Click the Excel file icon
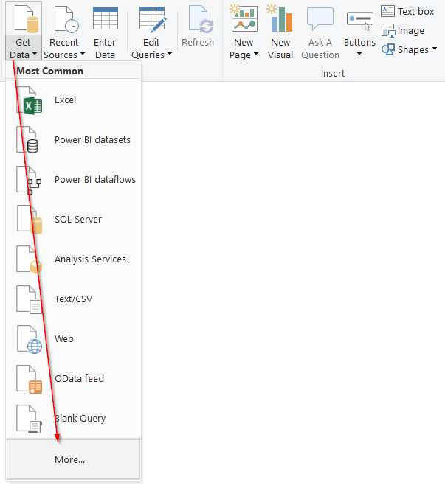The image size is (445, 488). pyautogui.click(x=29, y=100)
